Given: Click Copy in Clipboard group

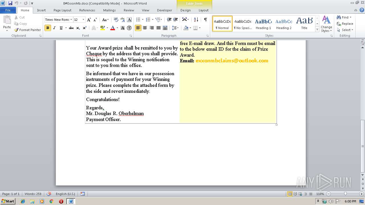Looking at the screenshot, I should 21,24.
